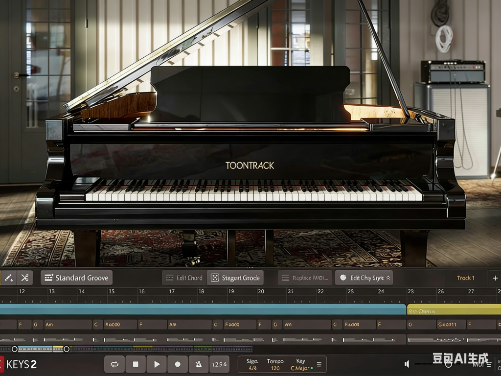Click bar 14 on the timeline ruler
Image resolution: width=501 pixels, height=376 pixels.
[x=82, y=291]
